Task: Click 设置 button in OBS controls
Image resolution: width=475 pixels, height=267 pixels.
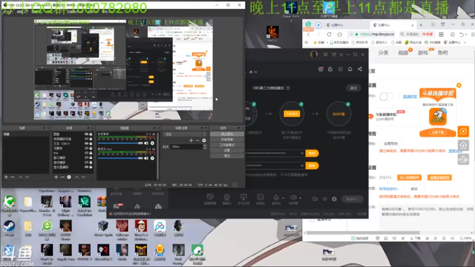Action: coord(227,150)
